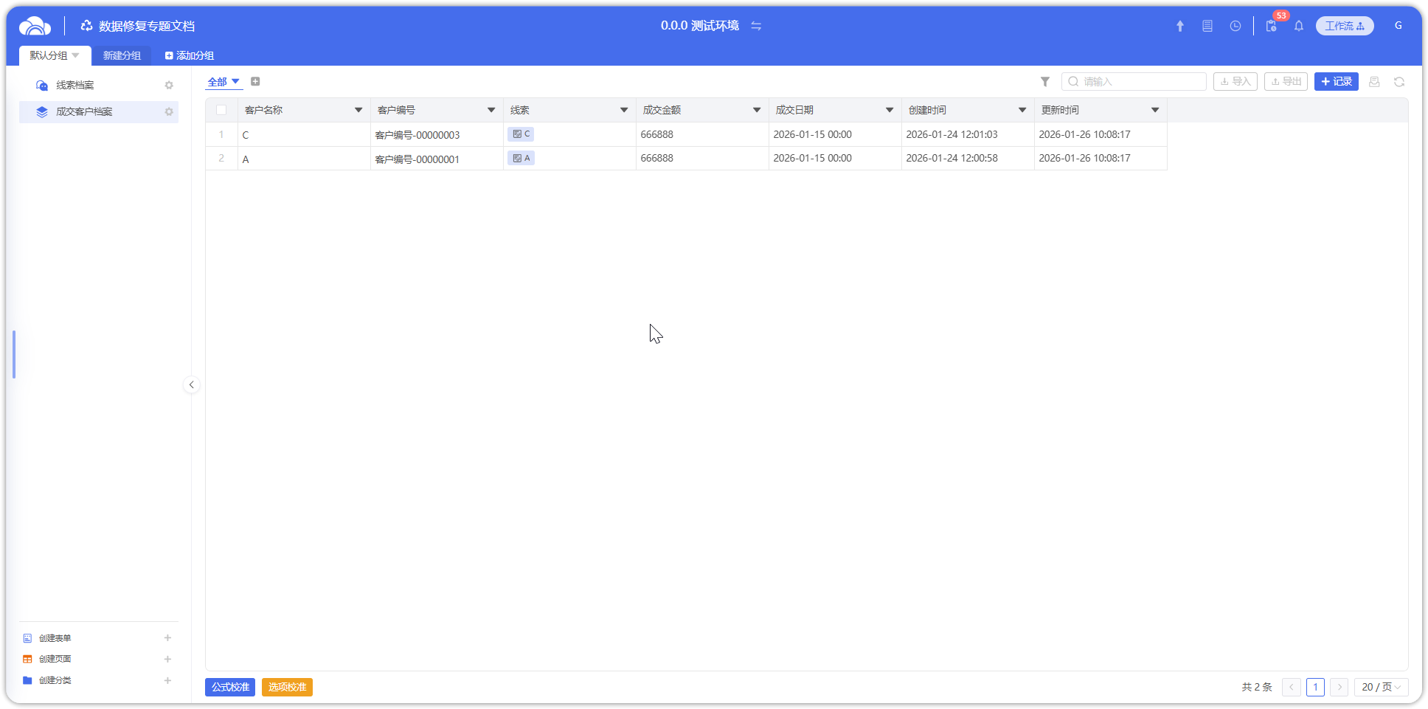1428x709 pixels.
Task: Add a new view with plus icon beside 全部
Action: pos(255,82)
